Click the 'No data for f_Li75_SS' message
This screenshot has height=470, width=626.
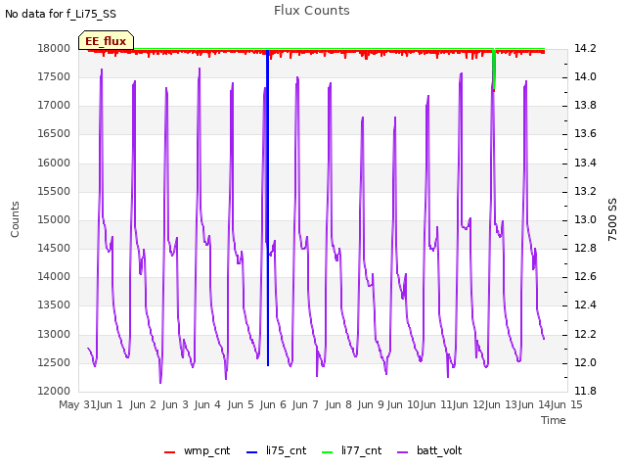pyautogui.click(x=61, y=15)
